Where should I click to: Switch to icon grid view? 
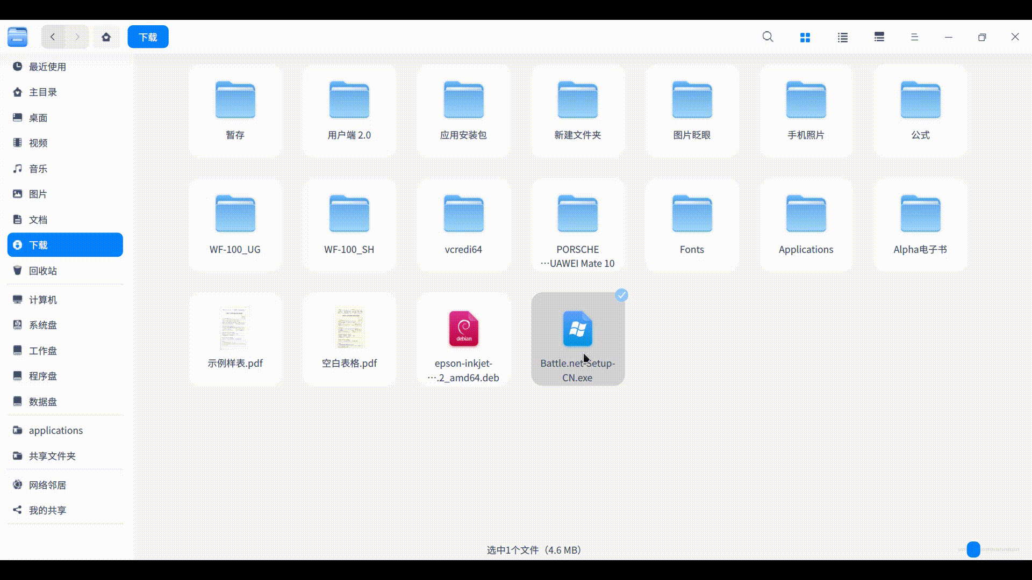tap(805, 37)
